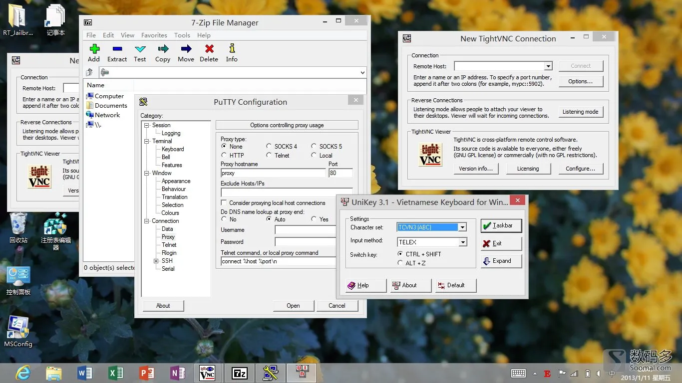Viewport: 682px width, 383px height.
Task: Click the UniKey title bar icon
Action: (x=344, y=201)
